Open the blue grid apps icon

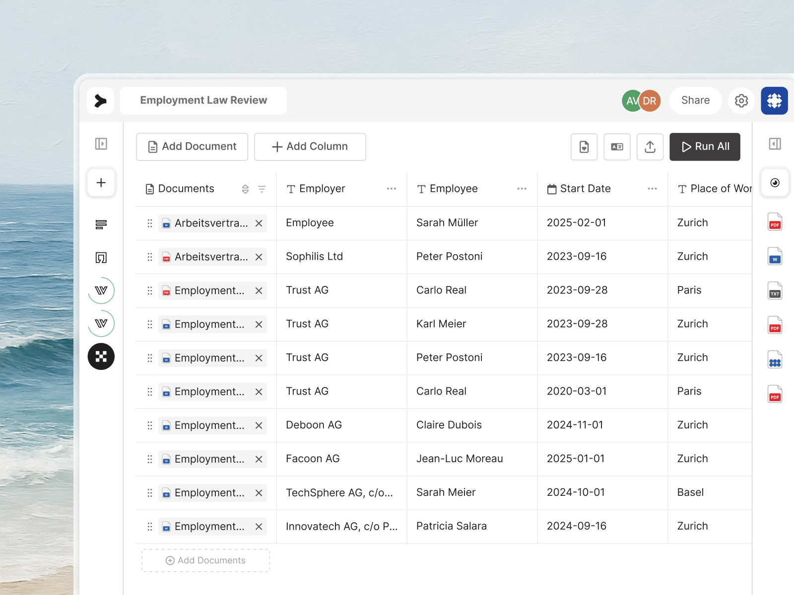tap(774, 101)
